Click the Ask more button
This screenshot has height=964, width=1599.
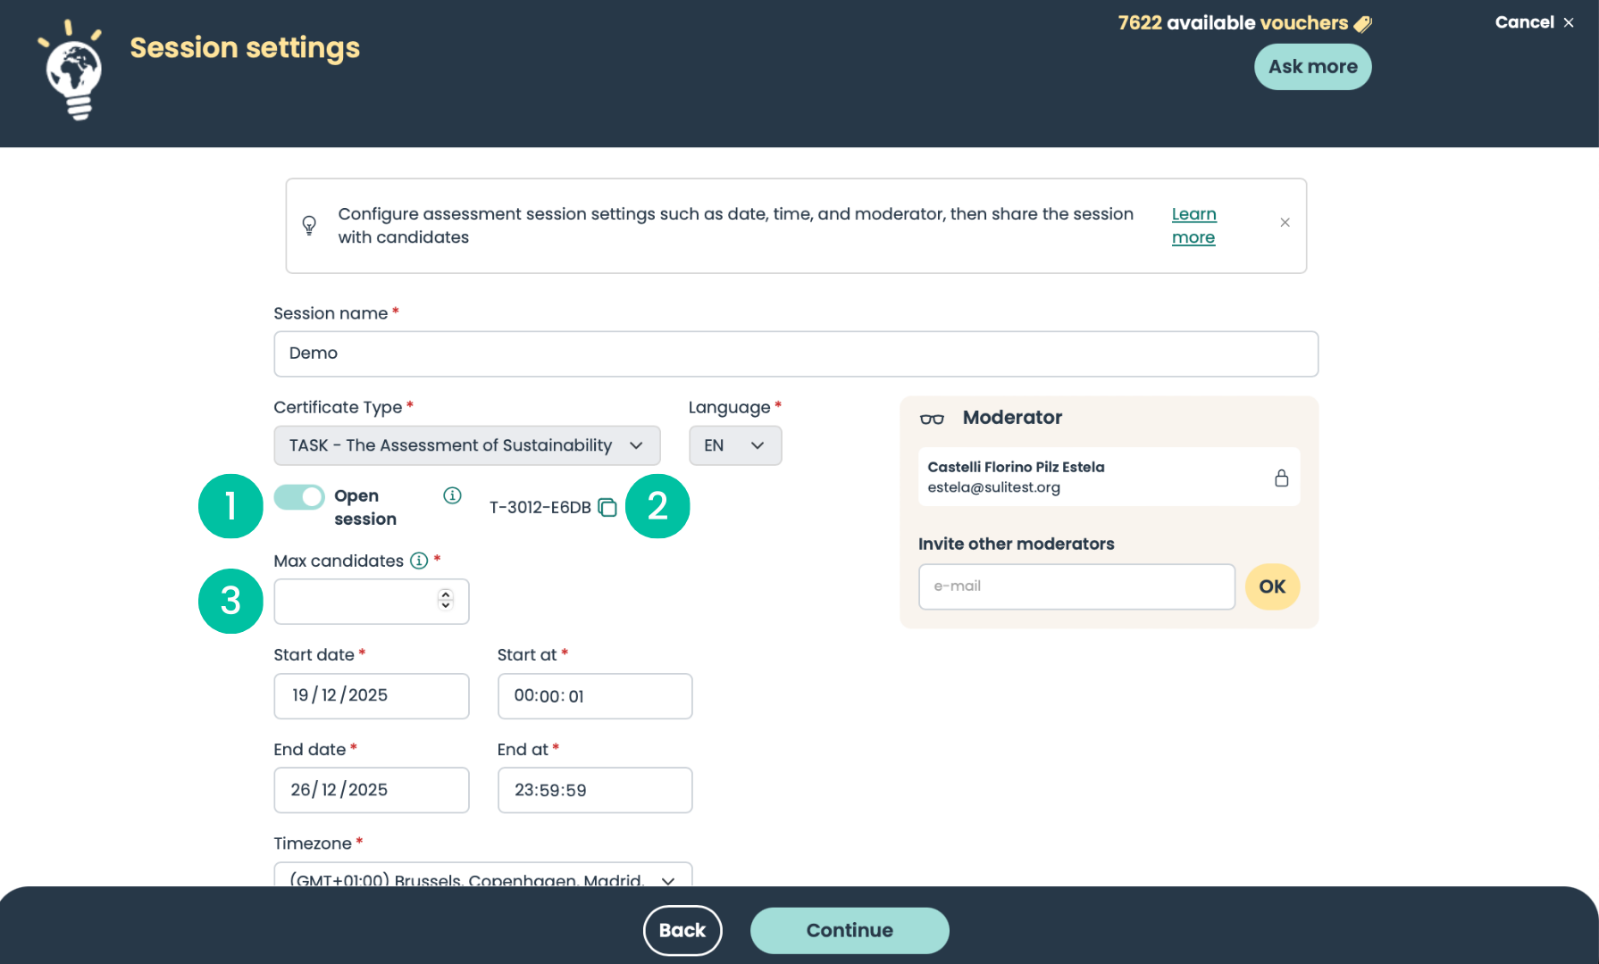click(x=1312, y=67)
